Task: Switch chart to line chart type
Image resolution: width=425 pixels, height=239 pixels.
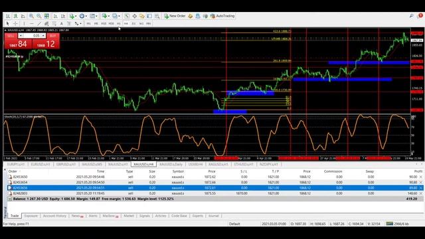Action: pos(23,16)
